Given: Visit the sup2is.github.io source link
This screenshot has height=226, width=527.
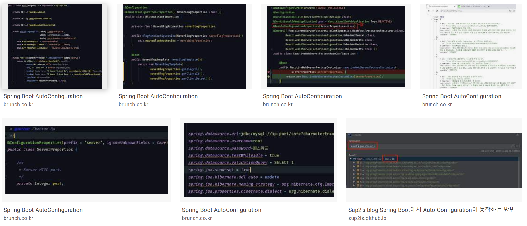Looking at the screenshot, I should 367,218.
